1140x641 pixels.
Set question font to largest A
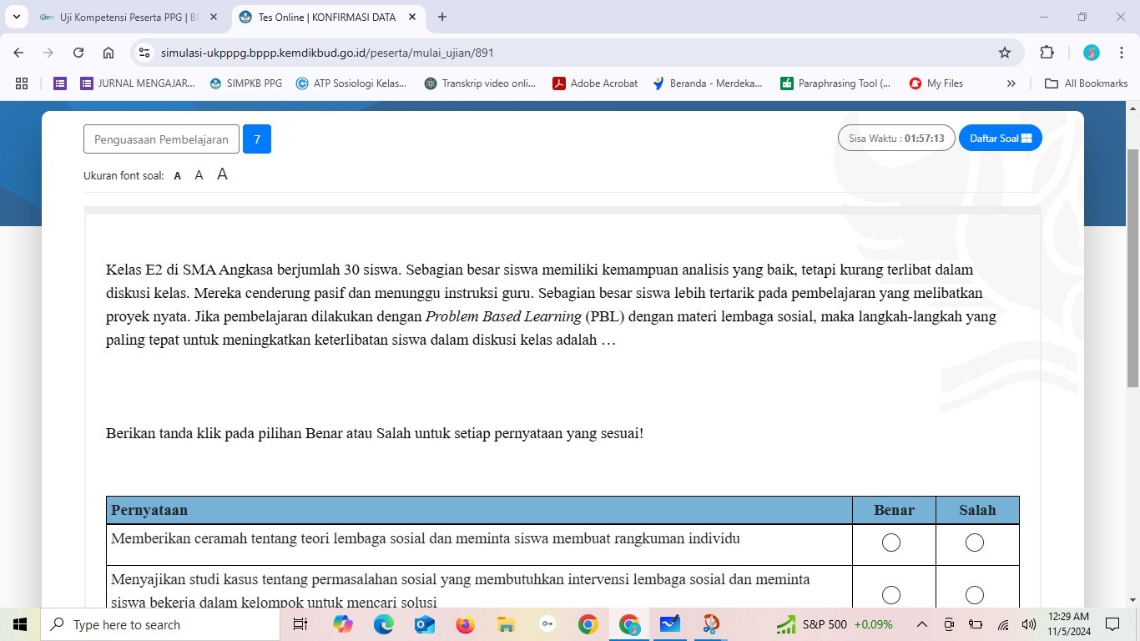[222, 174]
